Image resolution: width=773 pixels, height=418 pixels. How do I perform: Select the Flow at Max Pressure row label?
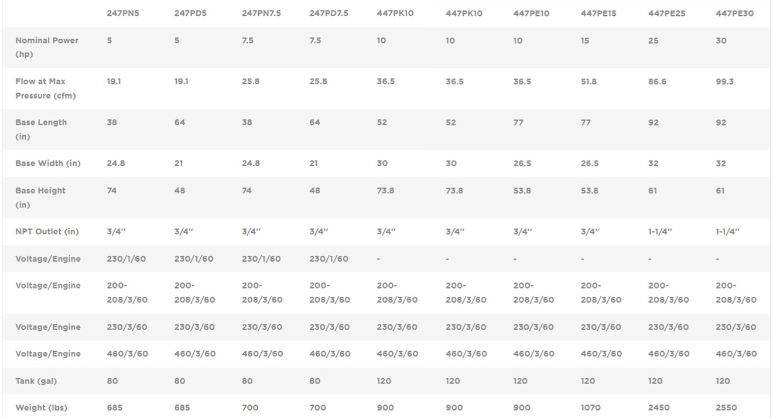(46, 88)
